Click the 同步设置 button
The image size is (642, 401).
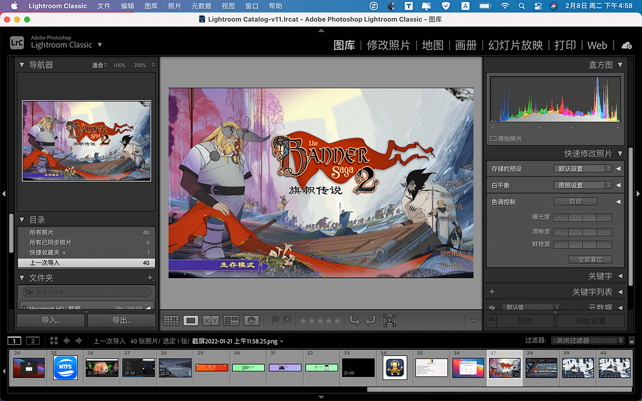click(x=591, y=321)
